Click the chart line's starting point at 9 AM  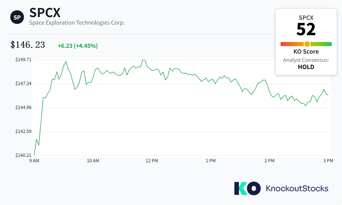35,155
